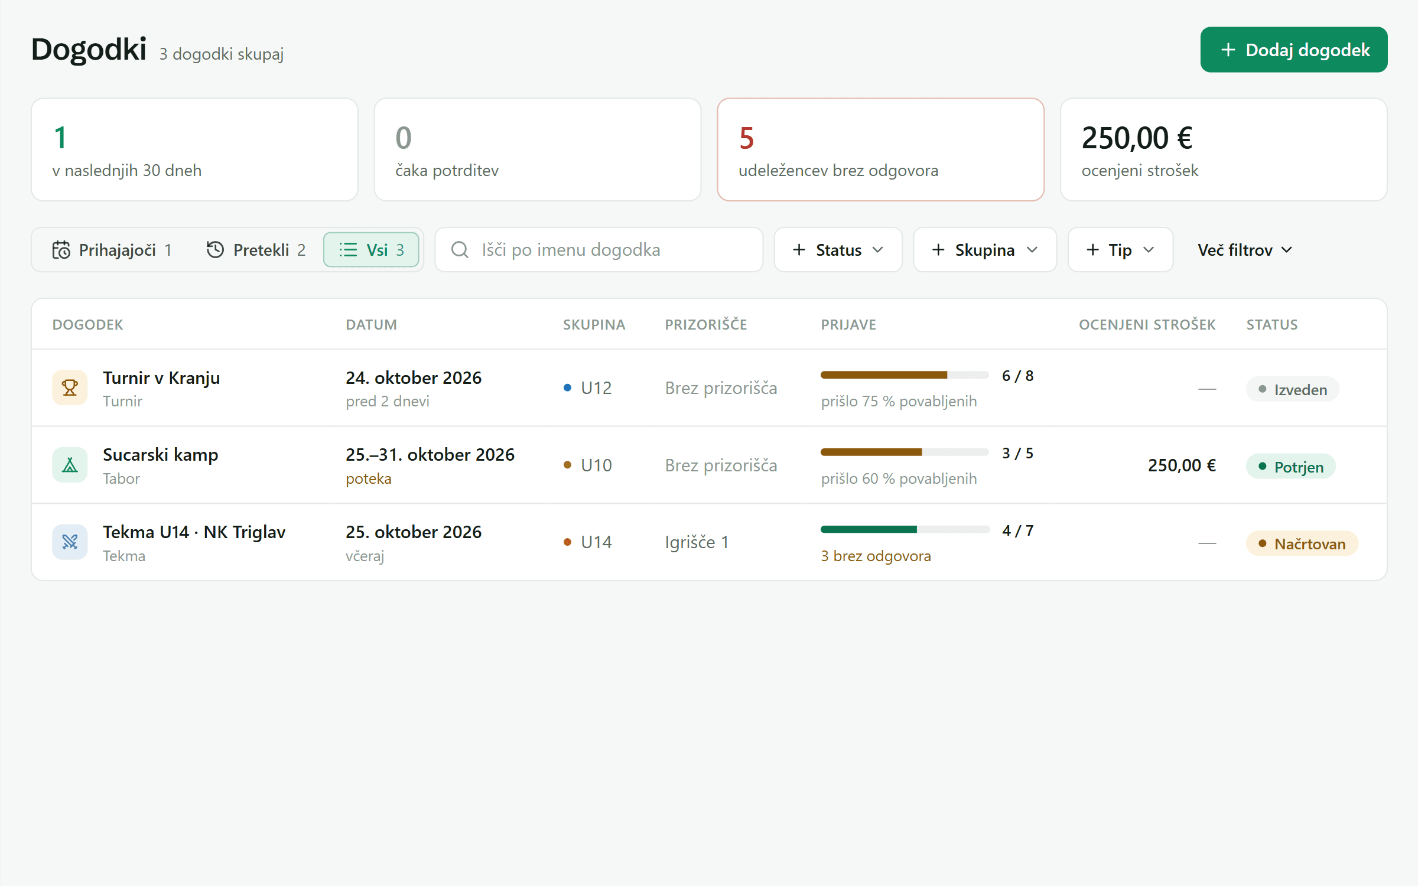
Task: Click the plus icon on Dodaj dogodek
Action: pyautogui.click(x=1228, y=50)
